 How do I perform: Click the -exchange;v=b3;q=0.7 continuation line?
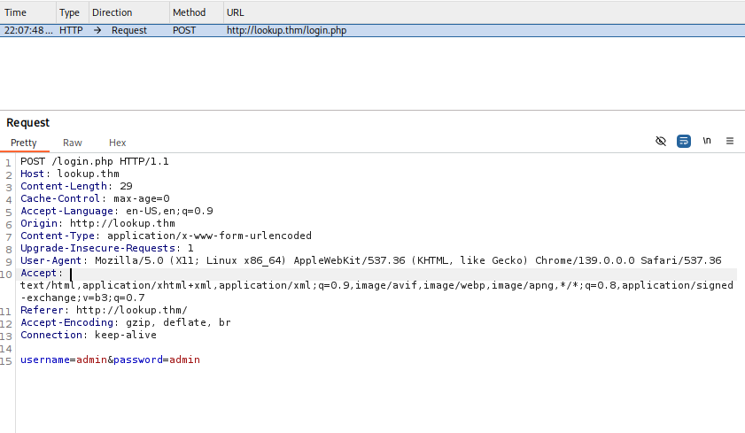point(82,298)
